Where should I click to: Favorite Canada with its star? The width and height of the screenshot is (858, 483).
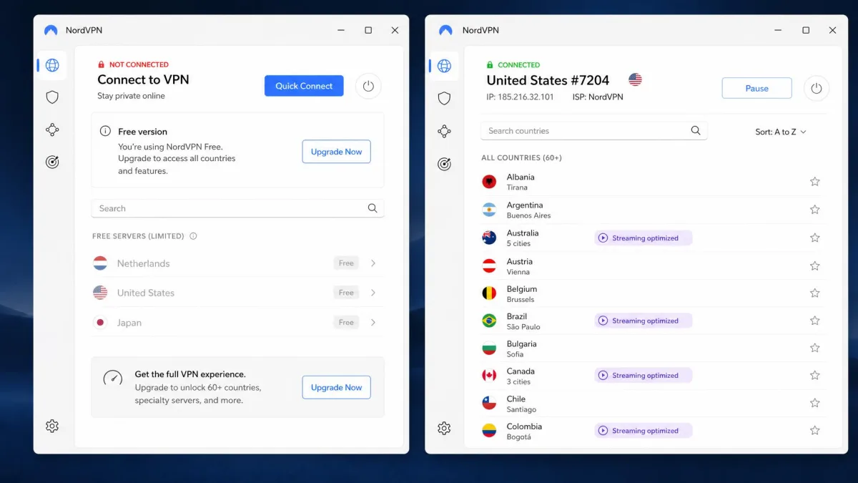pos(814,375)
